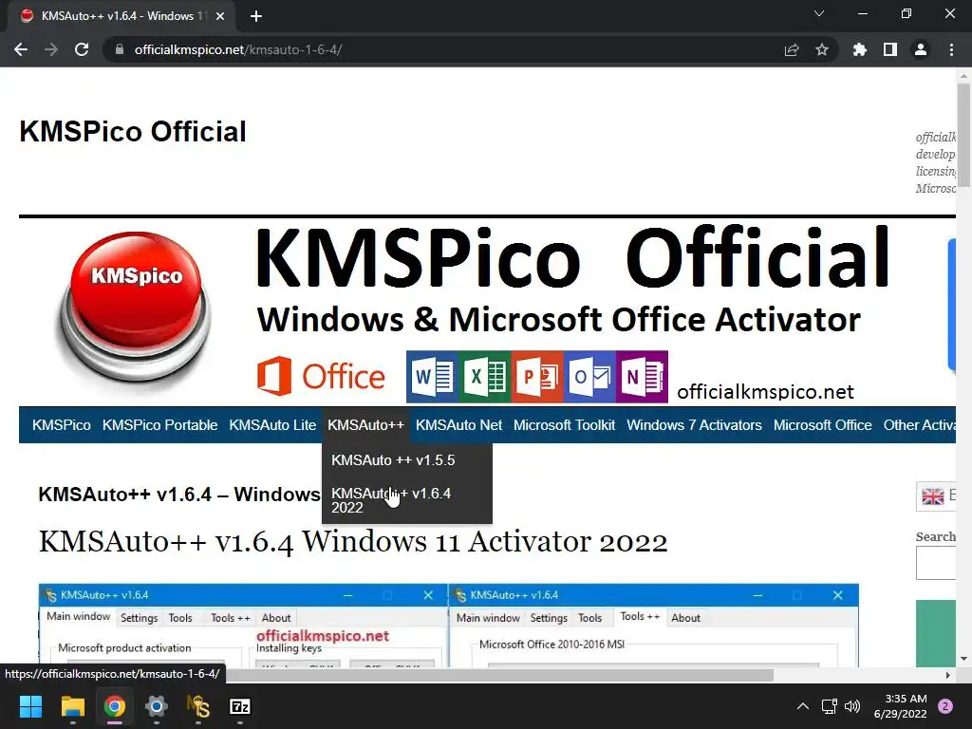Click the KMSAuto++ v1.6.4 Windows 11 Activator heading
972x729 pixels.
point(353,541)
